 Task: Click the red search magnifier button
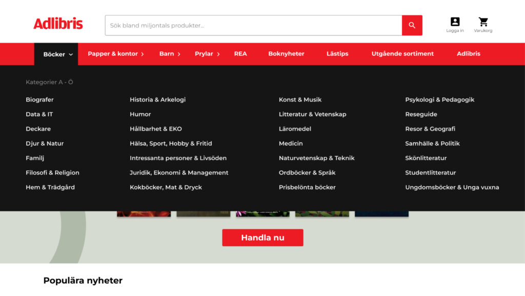pos(412,25)
